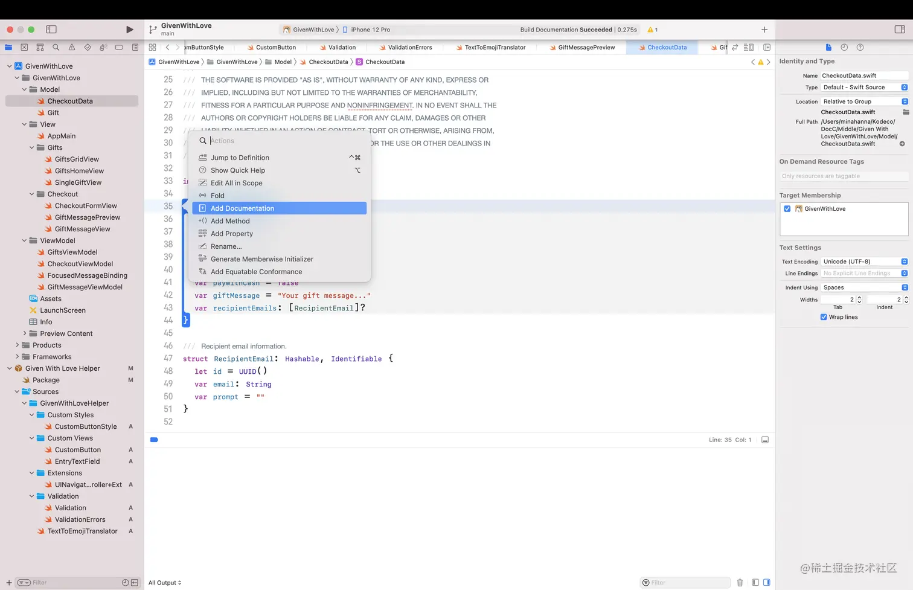The height and width of the screenshot is (590, 913).
Task: Open the editor grid related items menu
Action: [x=152, y=47]
